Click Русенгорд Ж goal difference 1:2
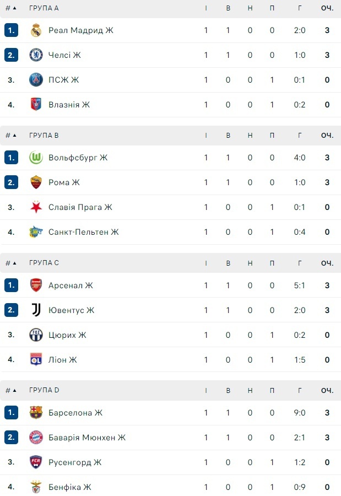 (300, 462)
